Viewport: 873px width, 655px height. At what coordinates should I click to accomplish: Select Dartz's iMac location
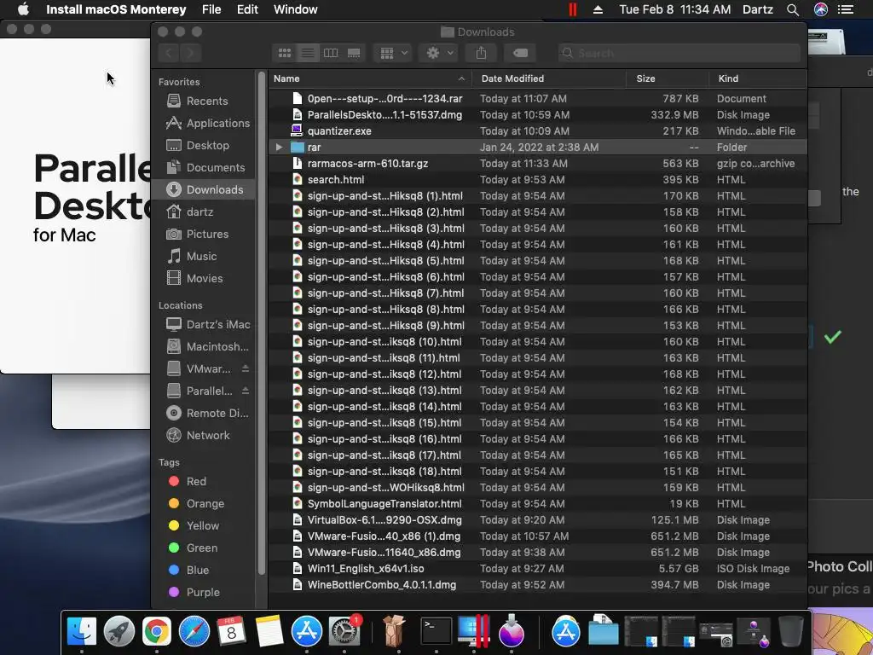click(x=203, y=324)
